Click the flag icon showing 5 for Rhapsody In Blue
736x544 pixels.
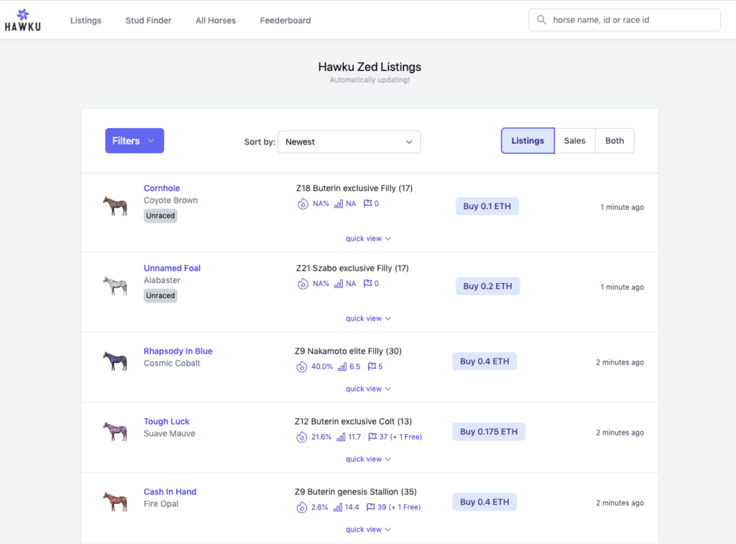click(x=370, y=366)
